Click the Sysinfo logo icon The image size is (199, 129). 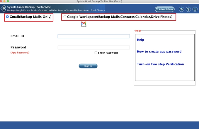coord(4,8)
